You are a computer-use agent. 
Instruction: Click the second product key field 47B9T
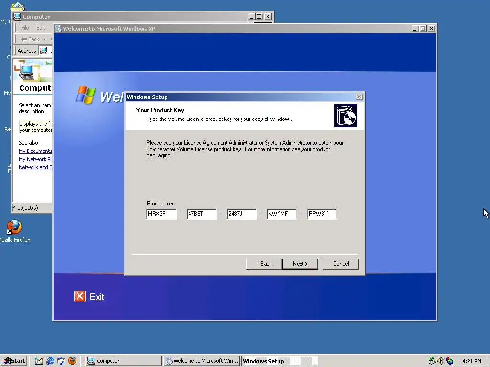coord(201,214)
